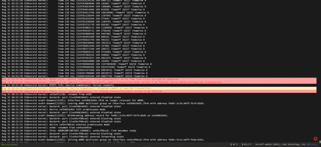Click the 'item 257 key' log line
Image resolution: width=321 pixels, height=147 pixels.
(x=74, y=76)
